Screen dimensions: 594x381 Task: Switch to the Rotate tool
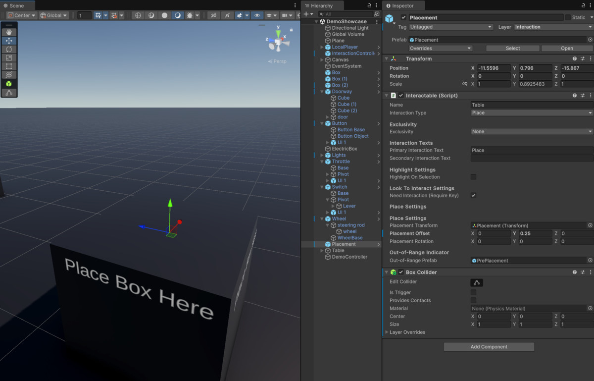tap(9, 49)
